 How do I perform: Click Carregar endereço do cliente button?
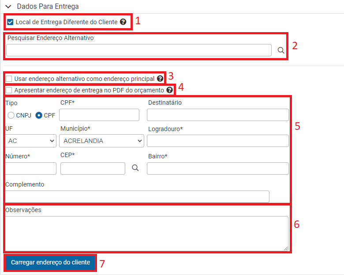click(x=50, y=262)
